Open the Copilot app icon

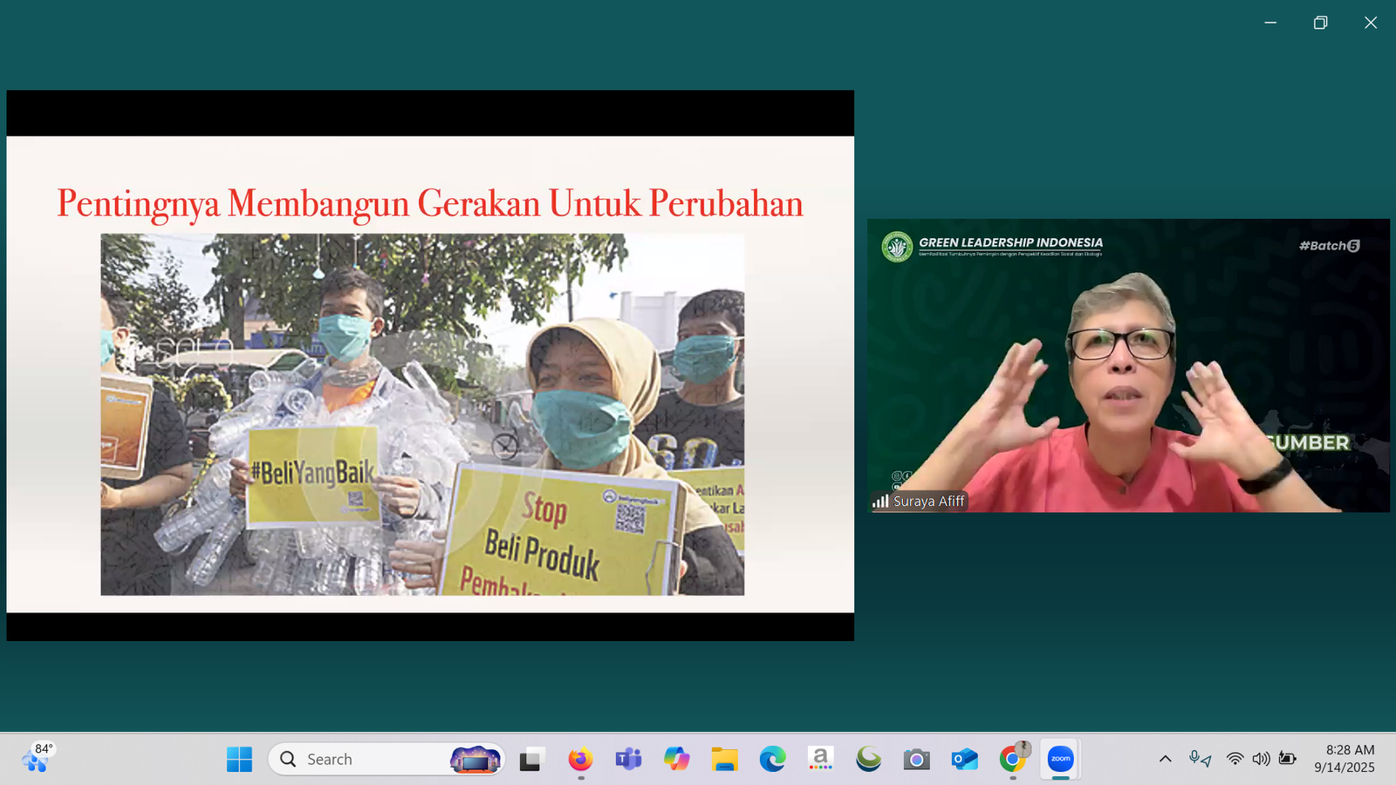676,759
